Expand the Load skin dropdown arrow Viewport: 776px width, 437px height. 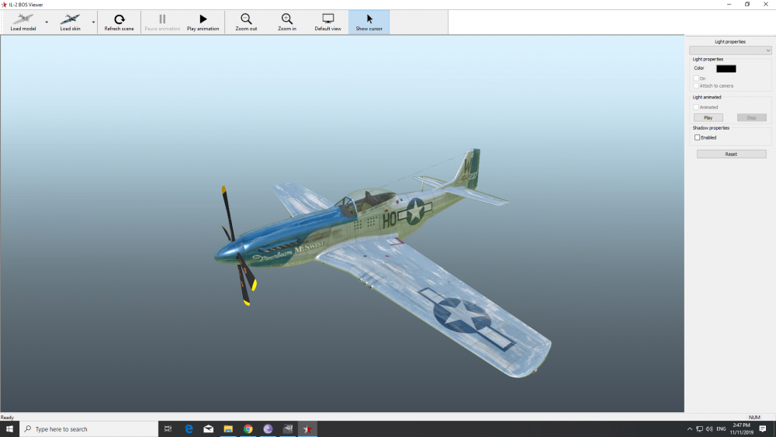coord(94,23)
